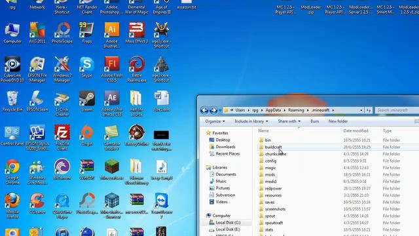Click the Explorer Back navigation button
The height and width of the screenshot is (236, 419).
point(204,110)
